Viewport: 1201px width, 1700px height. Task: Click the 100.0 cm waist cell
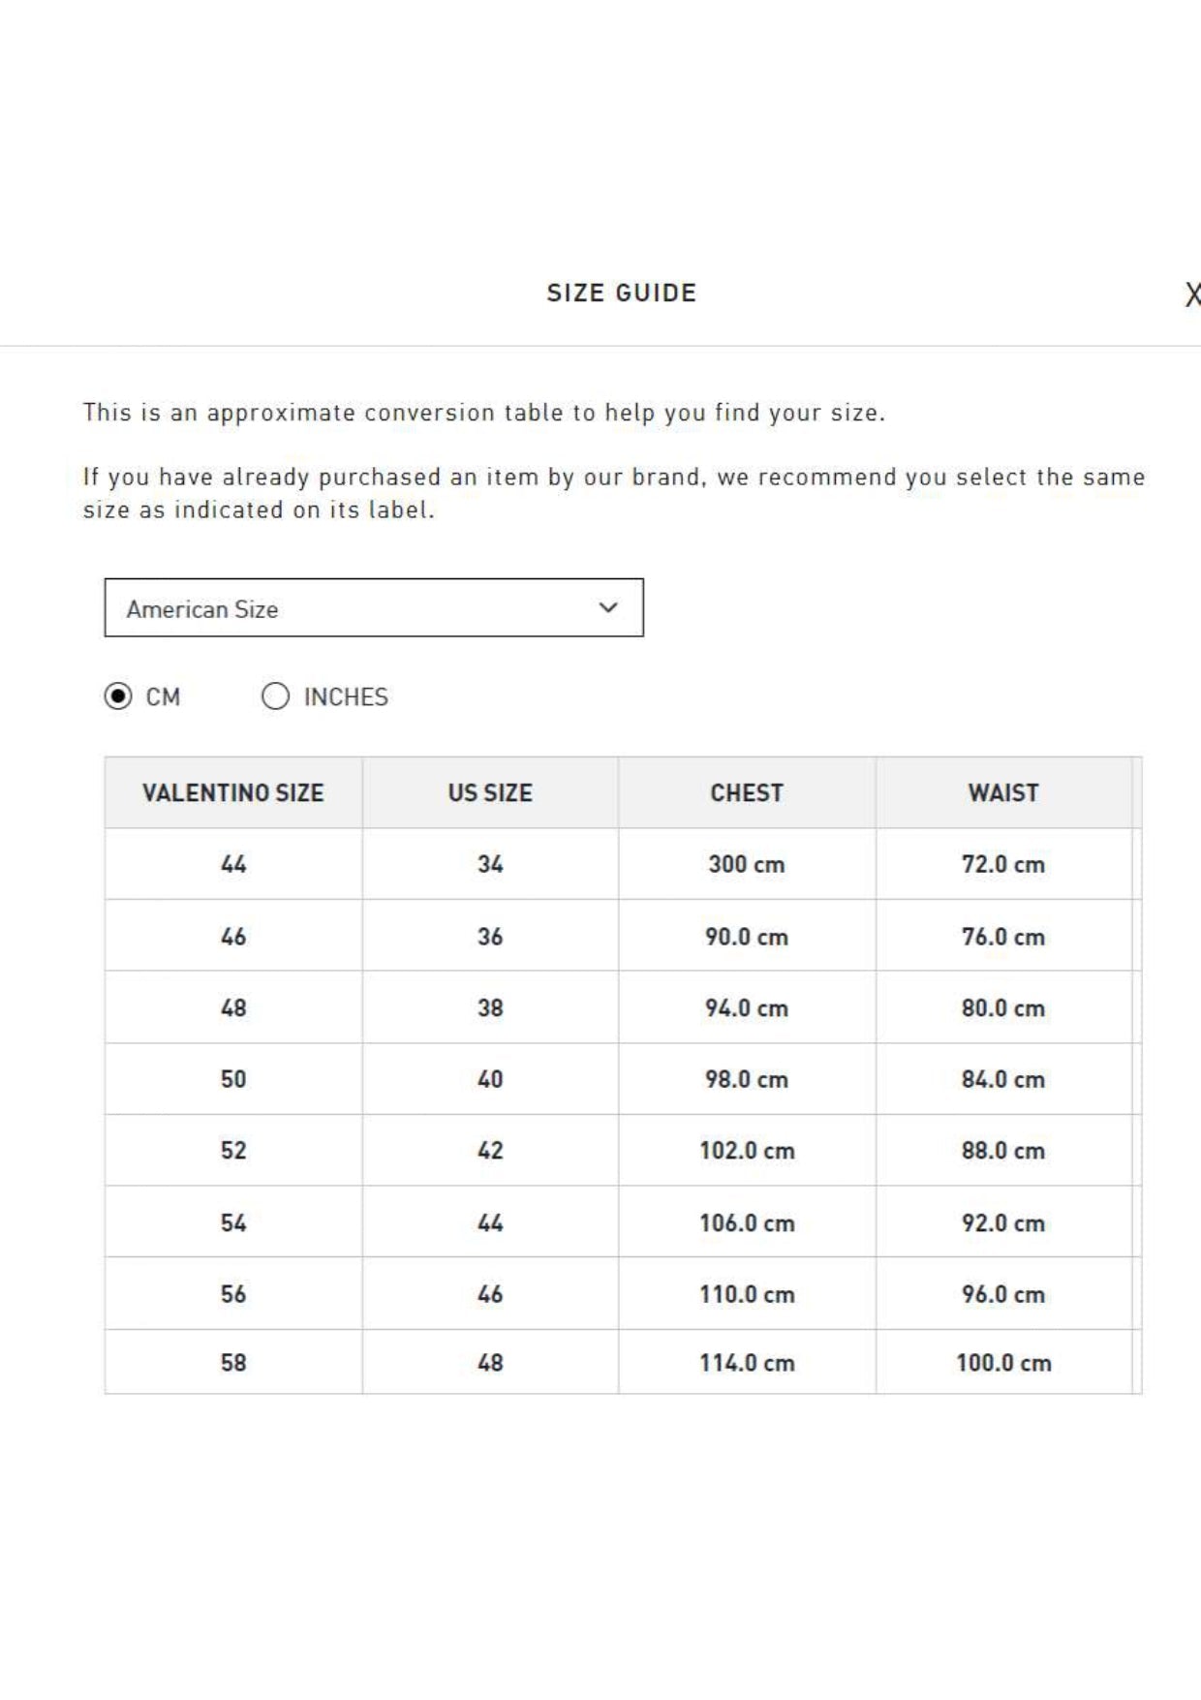point(1003,1363)
